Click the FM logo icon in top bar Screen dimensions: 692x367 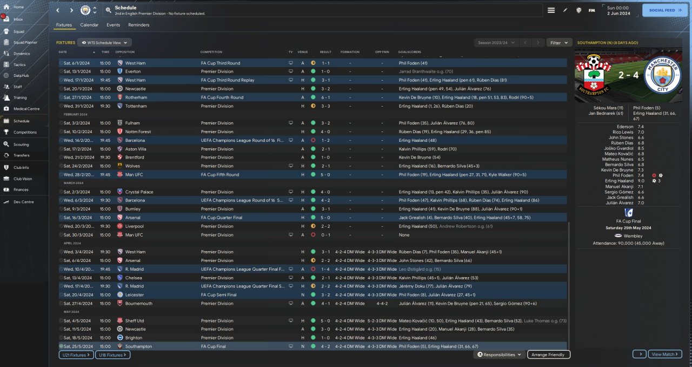(592, 10)
